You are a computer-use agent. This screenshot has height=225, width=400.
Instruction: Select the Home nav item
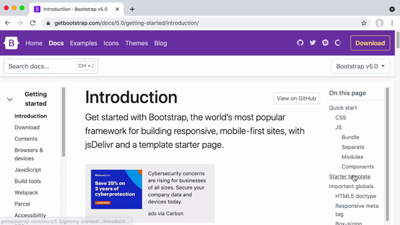pyautogui.click(x=34, y=43)
